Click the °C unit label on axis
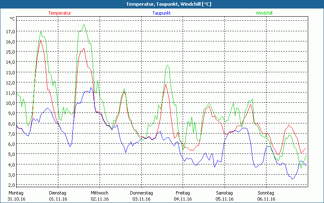Viewport: 324px width, 203px height. [x=12, y=19]
